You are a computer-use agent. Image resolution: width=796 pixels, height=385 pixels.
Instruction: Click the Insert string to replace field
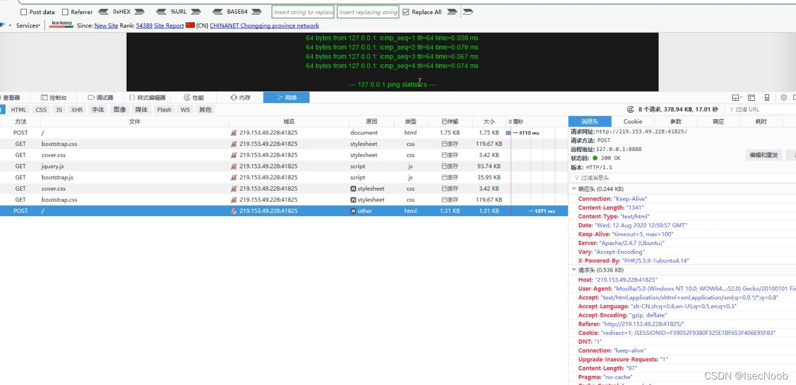(x=303, y=12)
